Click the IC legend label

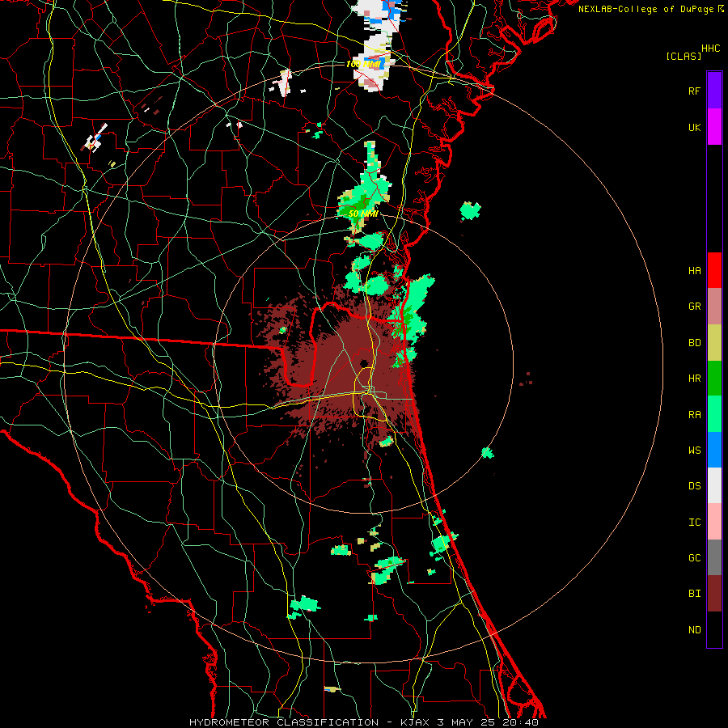coord(694,523)
